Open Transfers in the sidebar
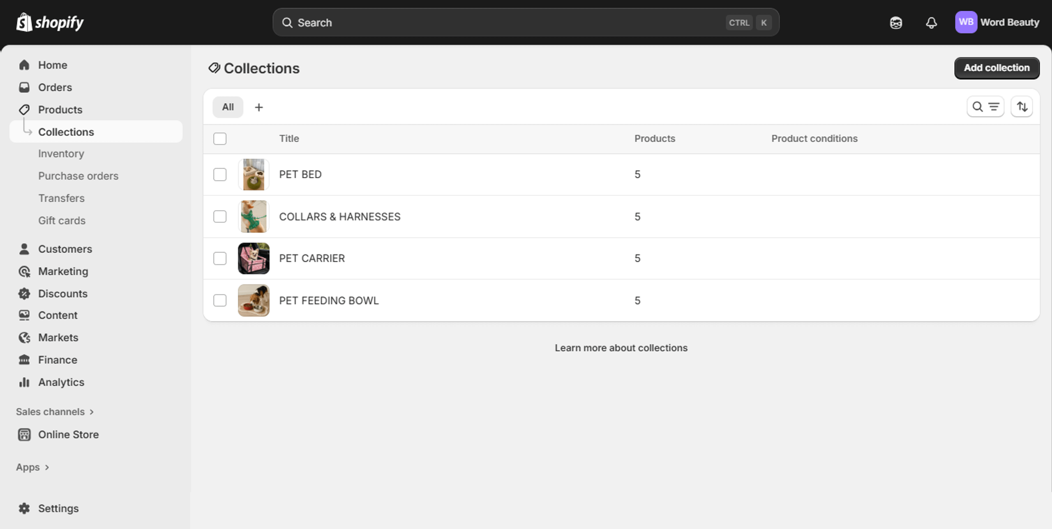Viewport: 1052px width, 529px height. (x=61, y=198)
